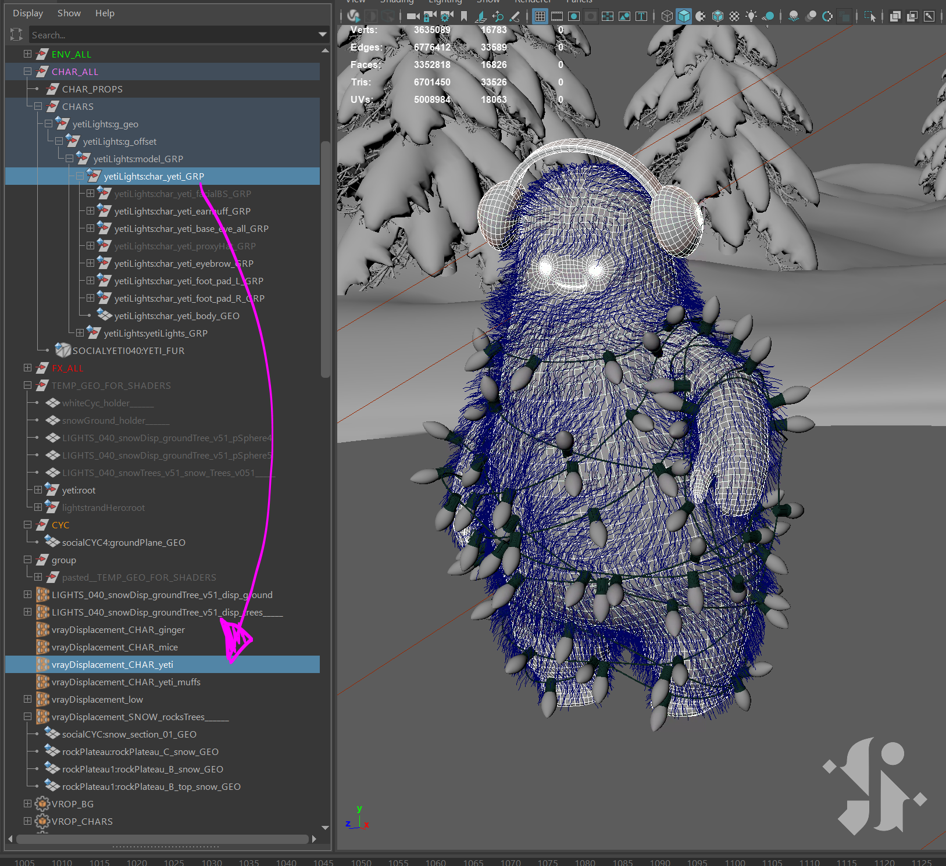Open Camera Attributes with the gear-camera icon
Screen dimensions: 946x866
click(x=447, y=16)
